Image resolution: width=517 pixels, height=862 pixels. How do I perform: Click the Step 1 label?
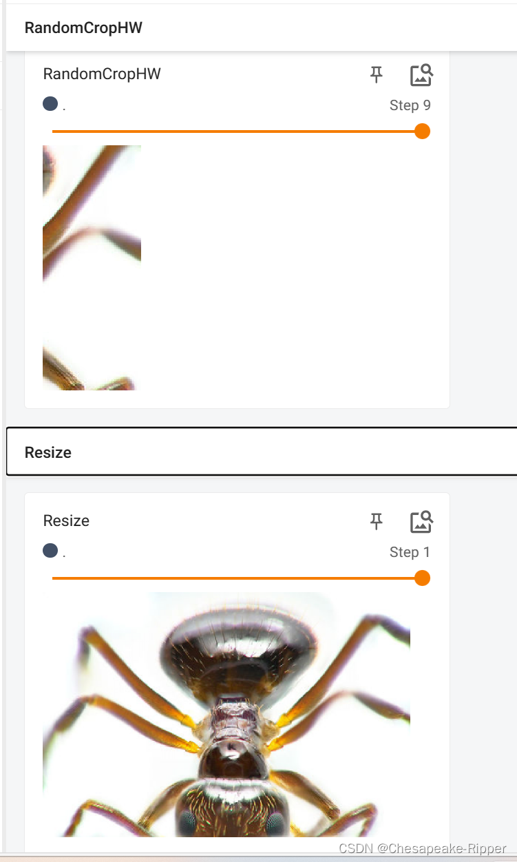410,552
